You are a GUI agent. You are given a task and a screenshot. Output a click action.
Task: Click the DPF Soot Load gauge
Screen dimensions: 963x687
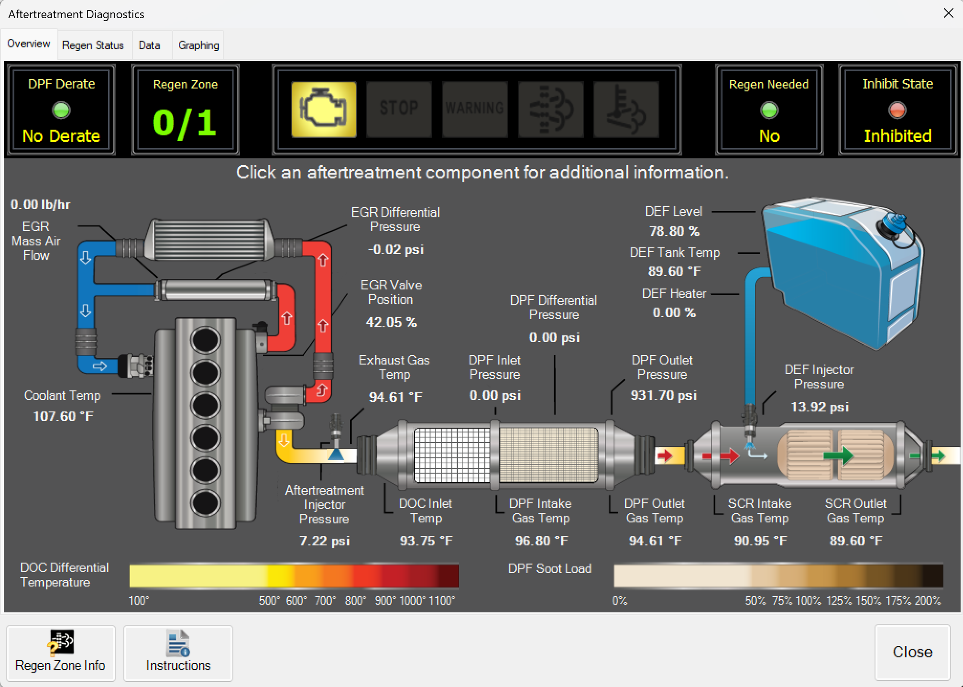click(779, 576)
